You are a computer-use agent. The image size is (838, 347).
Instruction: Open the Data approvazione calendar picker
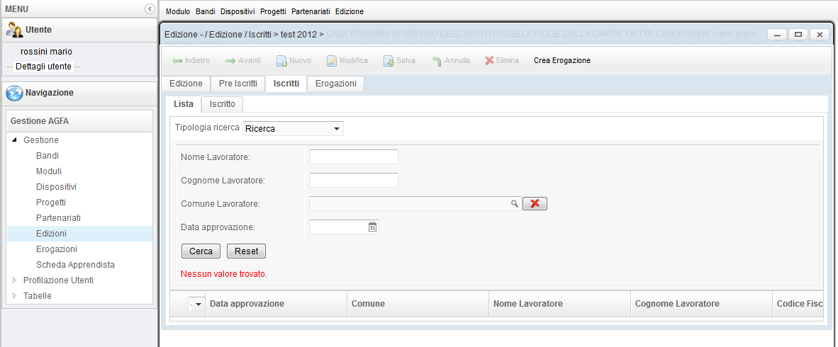pyautogui.click(x=372, y=227)
